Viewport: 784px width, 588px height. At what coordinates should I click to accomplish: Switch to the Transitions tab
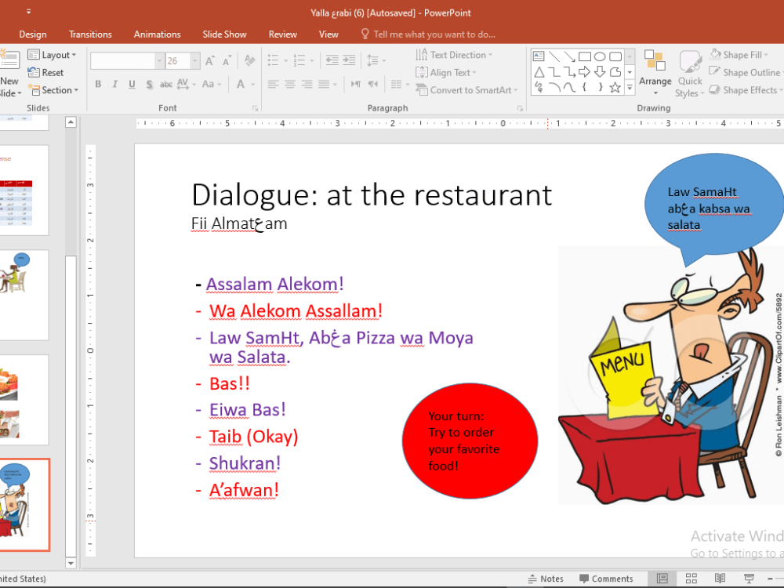click(x=90, y=34)
